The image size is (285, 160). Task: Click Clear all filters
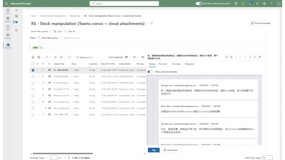[x=69, y=31]
